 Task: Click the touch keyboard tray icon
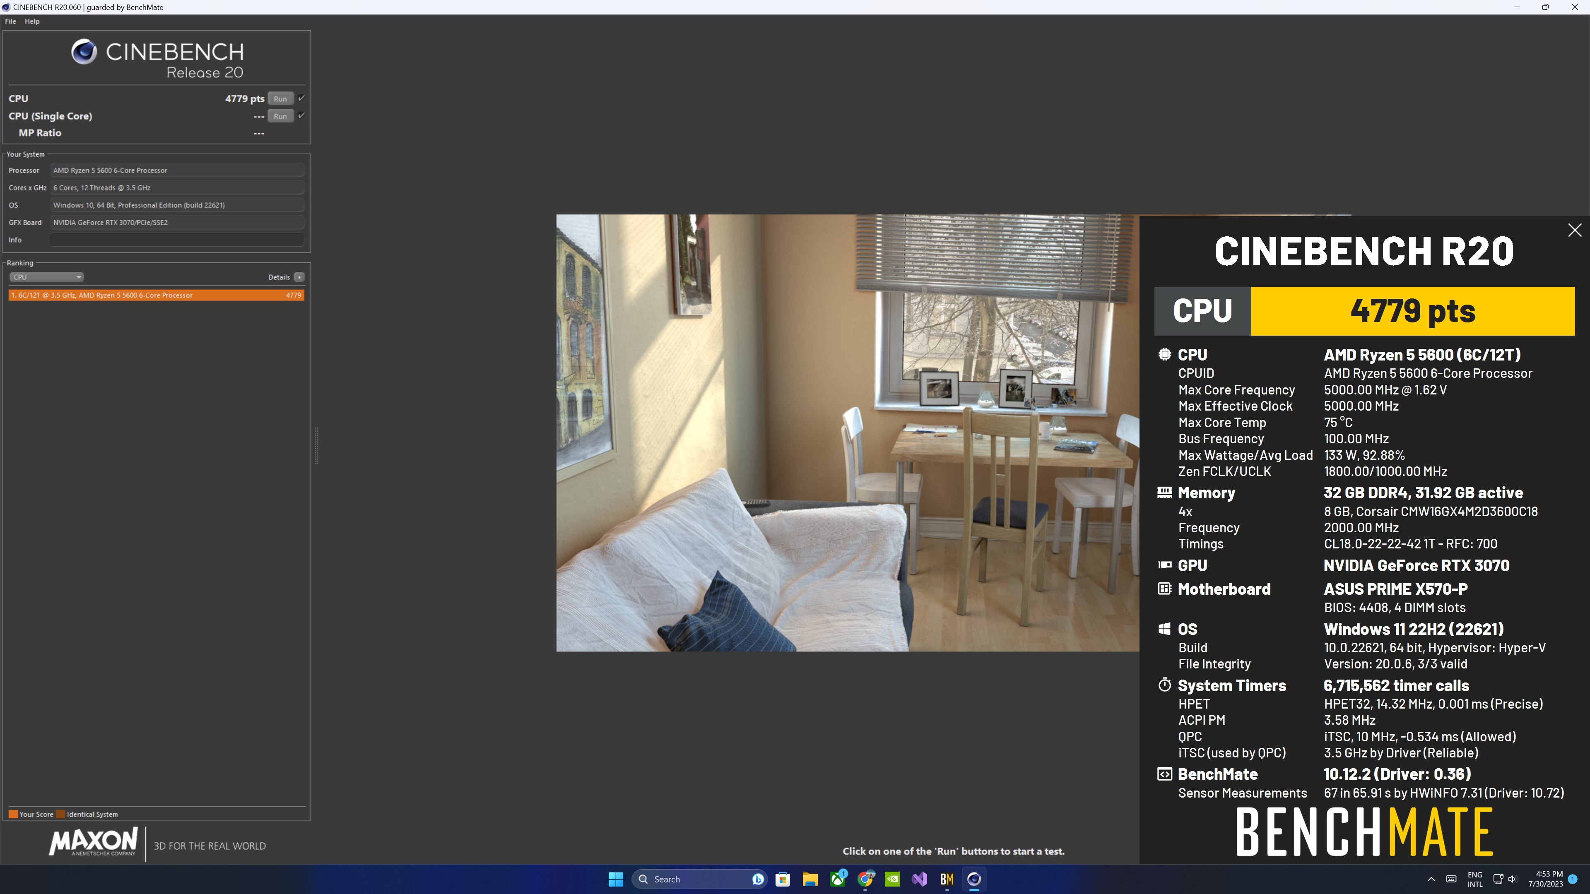pos(1451,879)
